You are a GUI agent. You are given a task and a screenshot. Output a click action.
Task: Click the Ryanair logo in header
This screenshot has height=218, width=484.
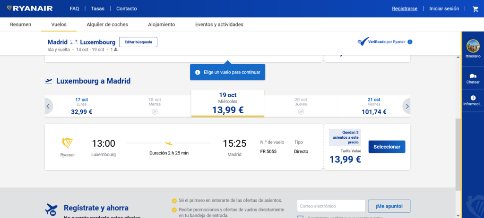30,8
